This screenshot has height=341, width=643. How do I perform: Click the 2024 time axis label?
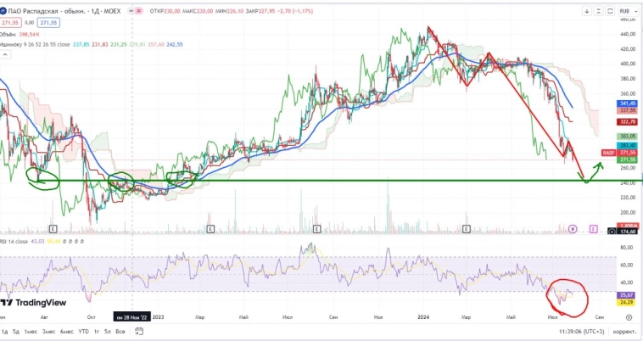423,317
